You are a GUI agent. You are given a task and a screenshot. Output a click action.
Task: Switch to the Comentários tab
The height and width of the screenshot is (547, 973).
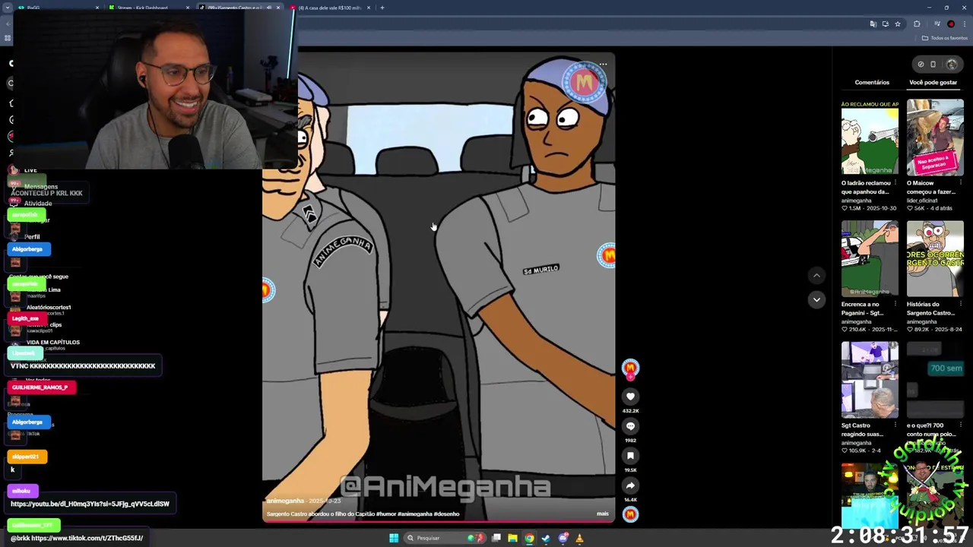(872, 82)
